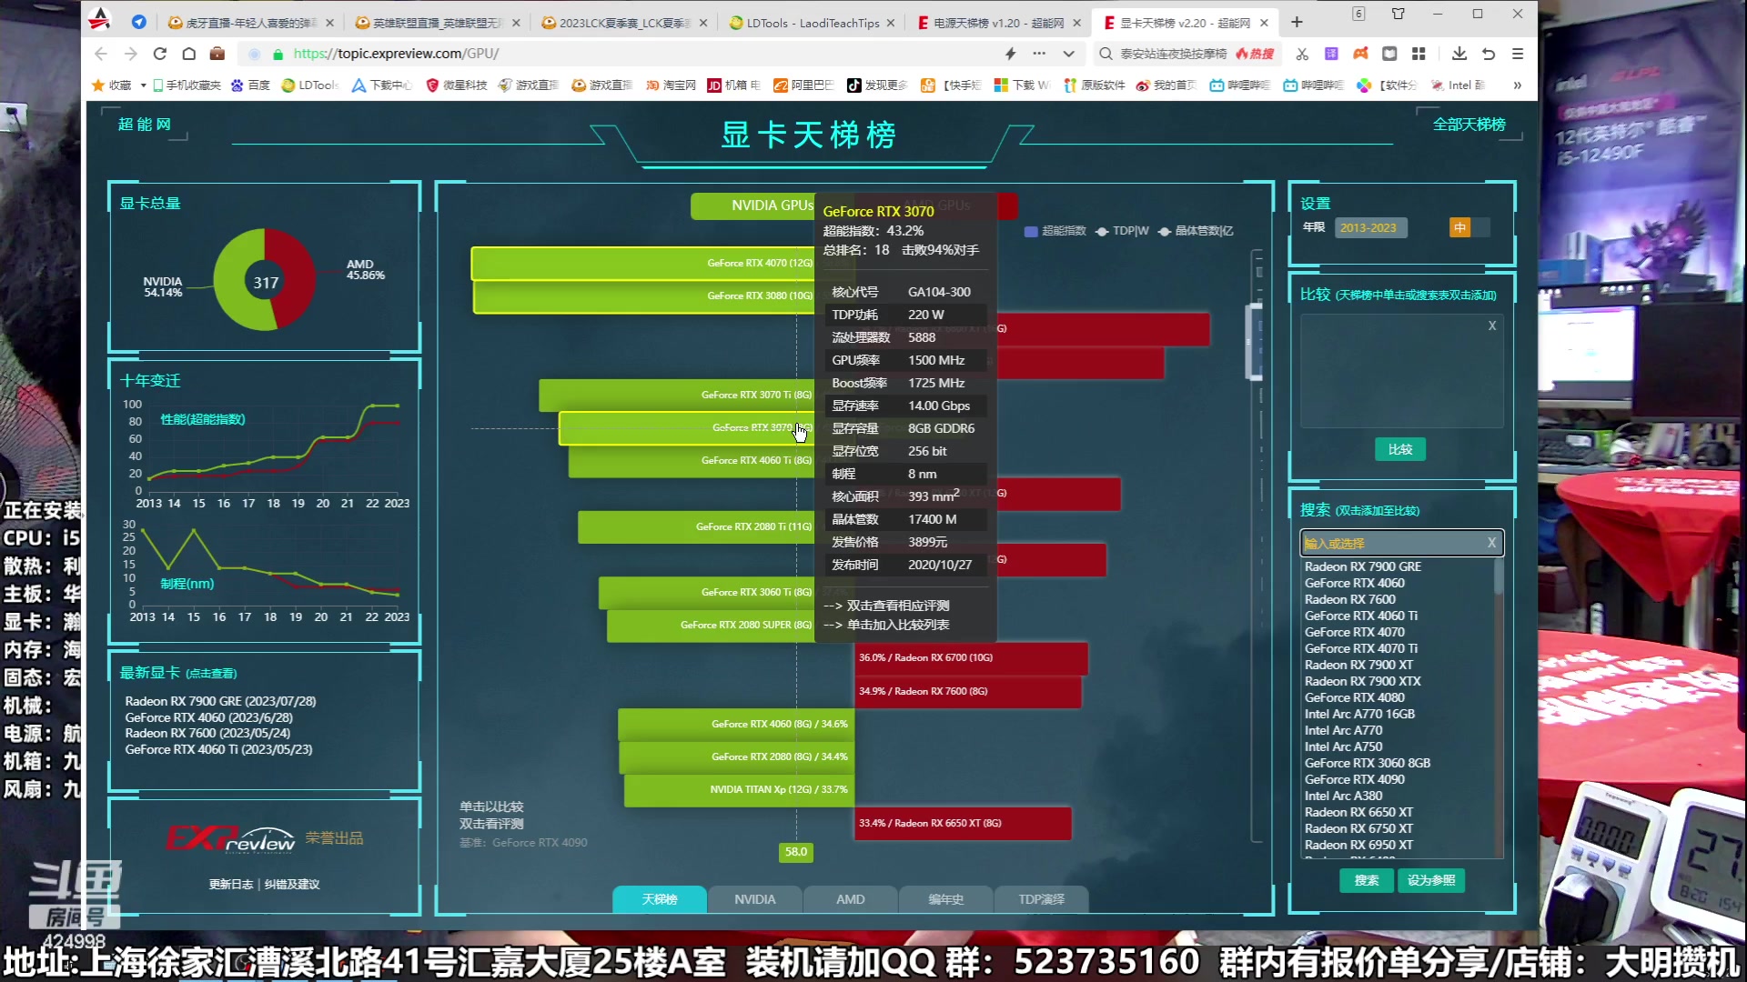The height and width of the screenshot is (982, 1747).
Task: Go back with the browser back arrow
Action: (101, 54)
